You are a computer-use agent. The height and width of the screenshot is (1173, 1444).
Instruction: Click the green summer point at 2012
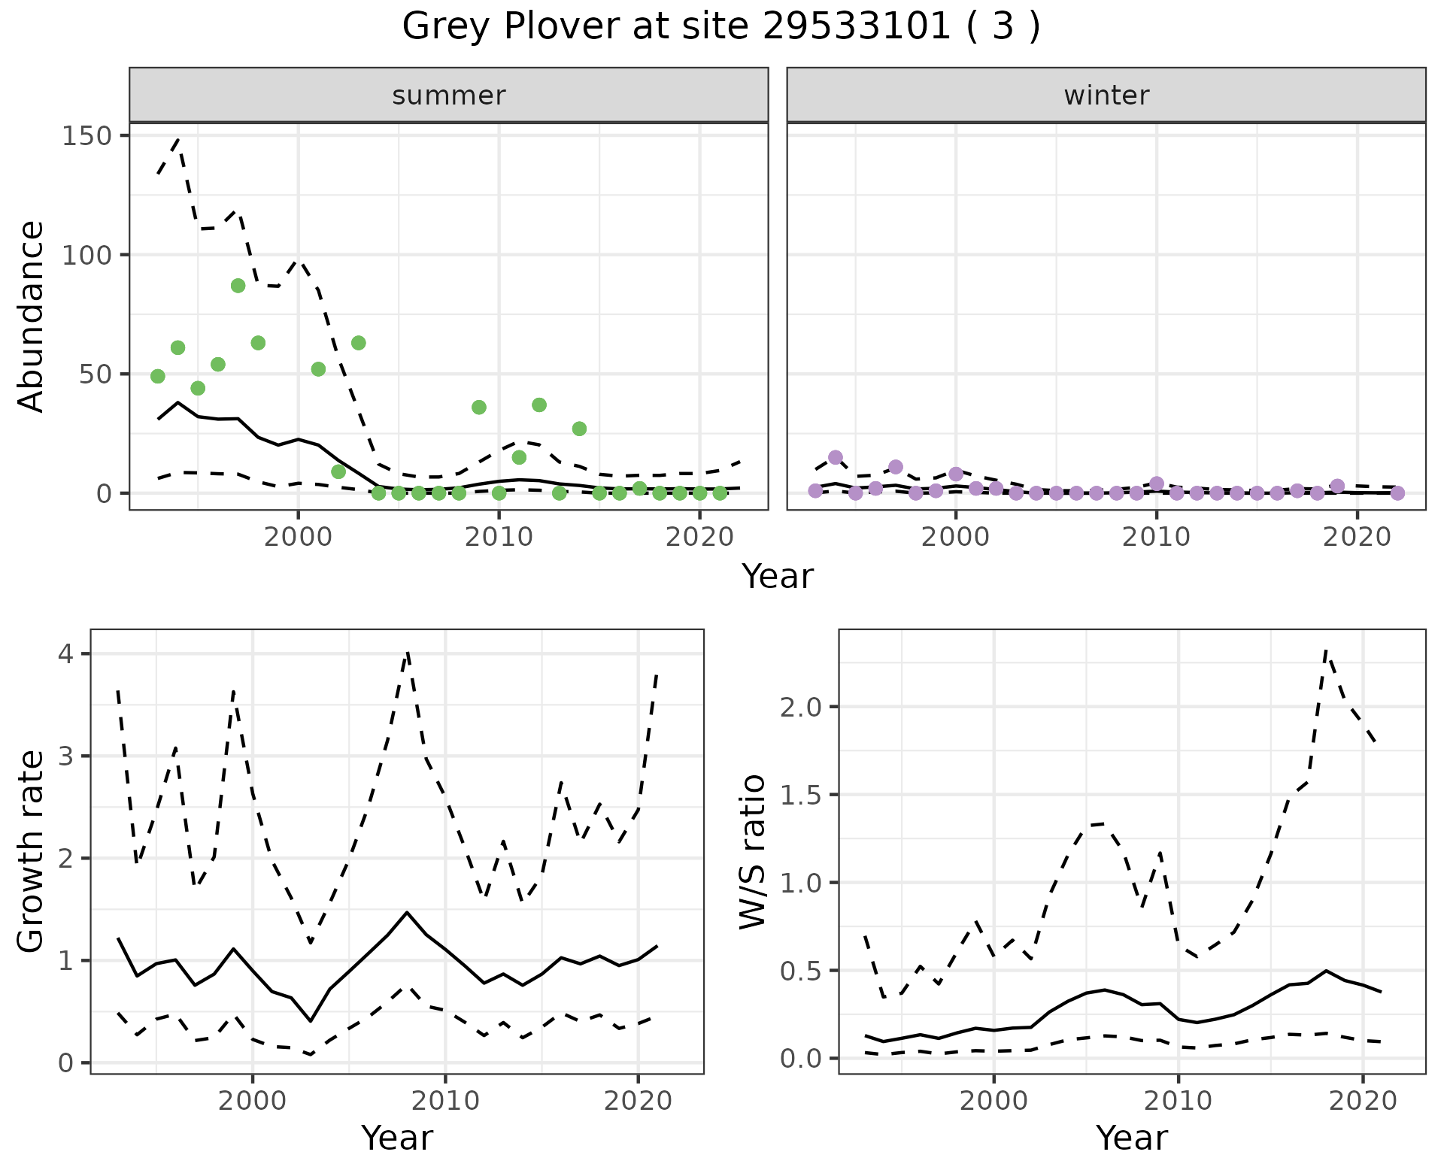tap(538, 405)
